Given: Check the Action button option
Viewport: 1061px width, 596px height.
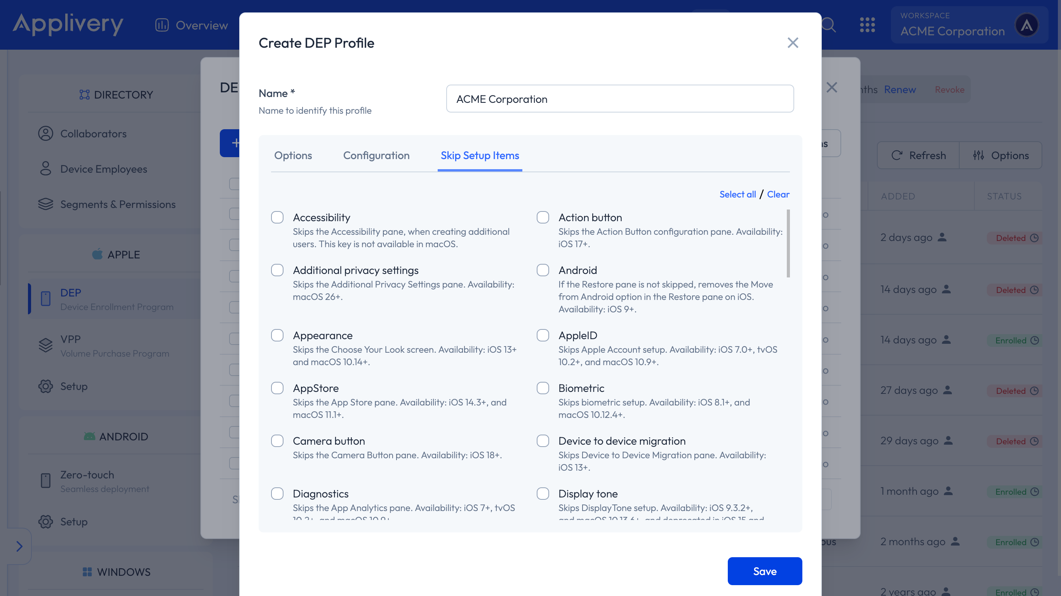Looking at the screenshot, I should coord(543,217).
